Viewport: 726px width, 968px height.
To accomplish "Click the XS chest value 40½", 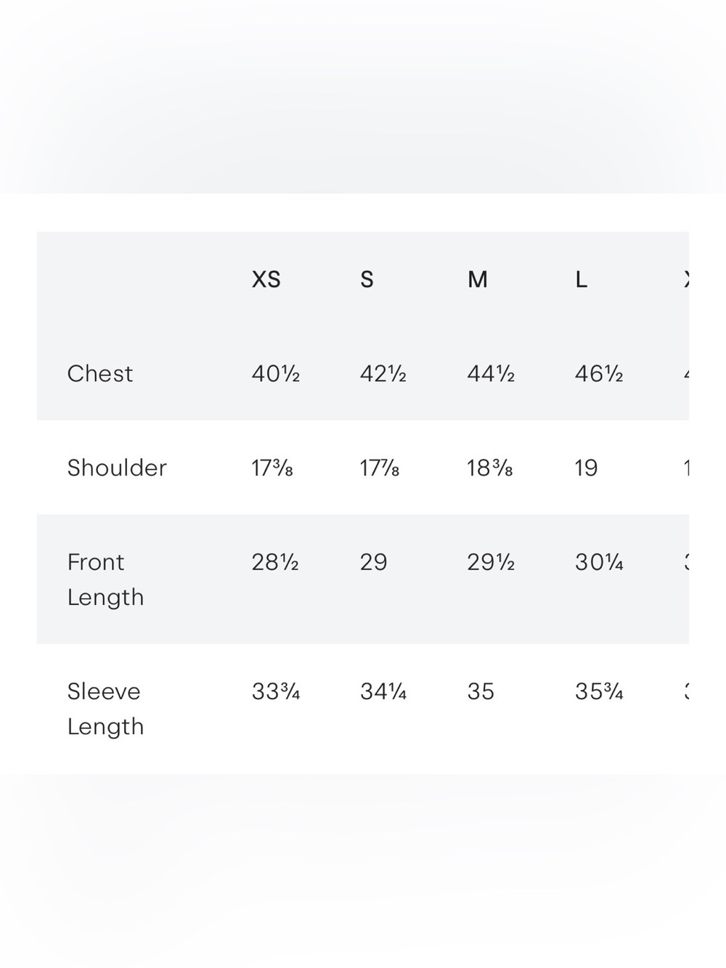I will click(276, 374).
